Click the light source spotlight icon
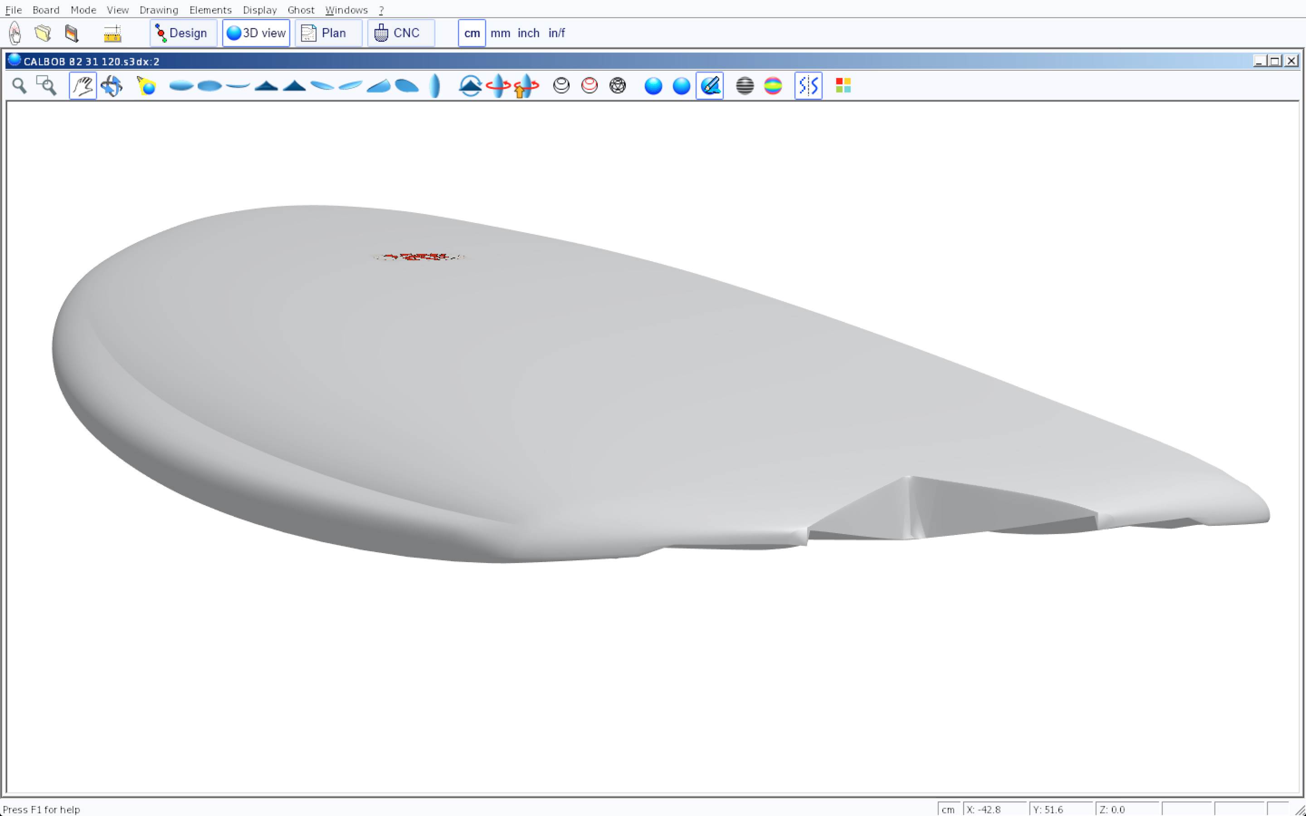The width and height of the screenshot is (1306, 816). point(146,86)
